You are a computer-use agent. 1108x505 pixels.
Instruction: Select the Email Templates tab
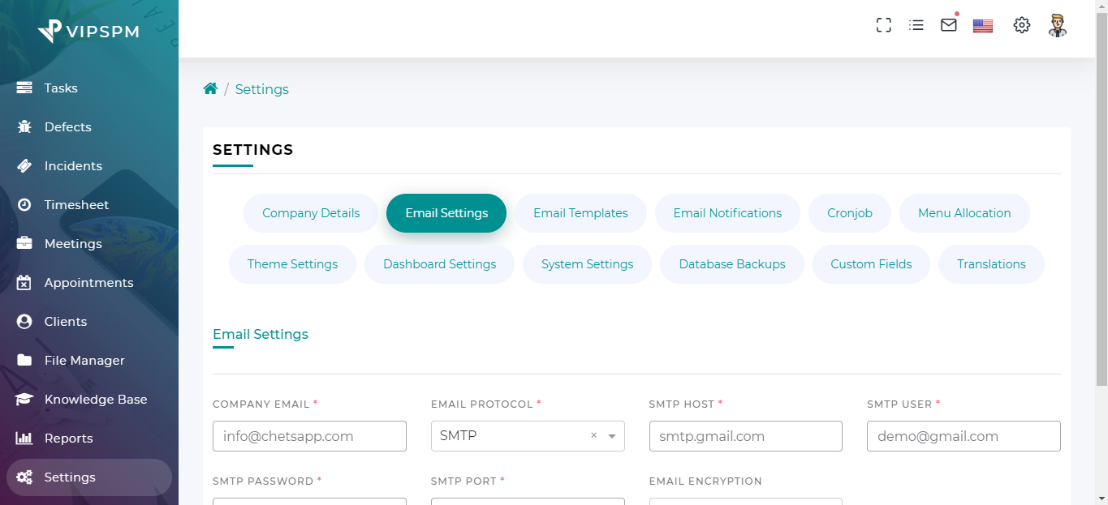click(x=580, y=213)
